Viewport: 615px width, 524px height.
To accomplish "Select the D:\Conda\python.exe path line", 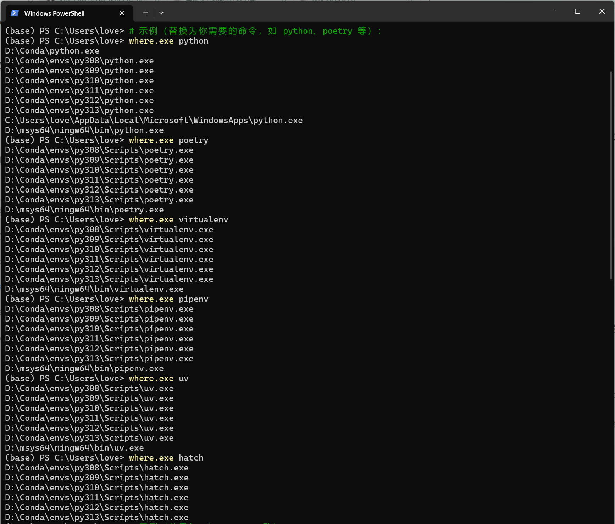I will click(x=52, y=51).
